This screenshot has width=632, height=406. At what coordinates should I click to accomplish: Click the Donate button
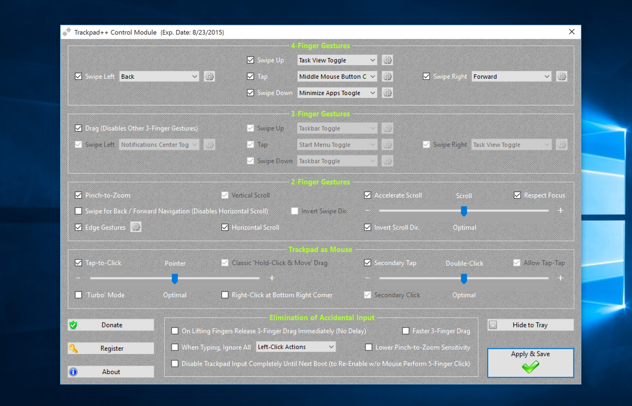tap(111, 324)
